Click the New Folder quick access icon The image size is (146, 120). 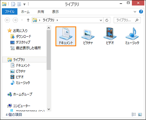(19, 4)
